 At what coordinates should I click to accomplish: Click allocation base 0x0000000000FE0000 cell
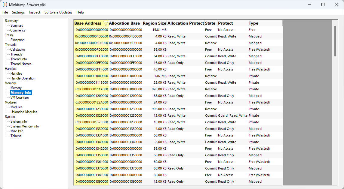coord(126,56)
